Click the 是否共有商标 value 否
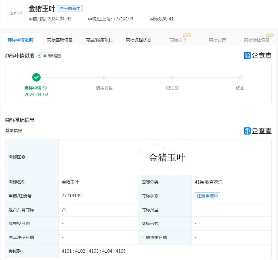Viewport: 278px width, 260px height. coord(64,210)
